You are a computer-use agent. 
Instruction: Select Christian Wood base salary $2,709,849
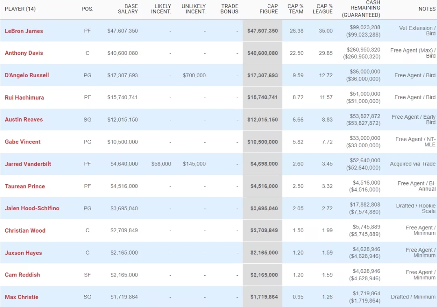[x=124, y=231]
